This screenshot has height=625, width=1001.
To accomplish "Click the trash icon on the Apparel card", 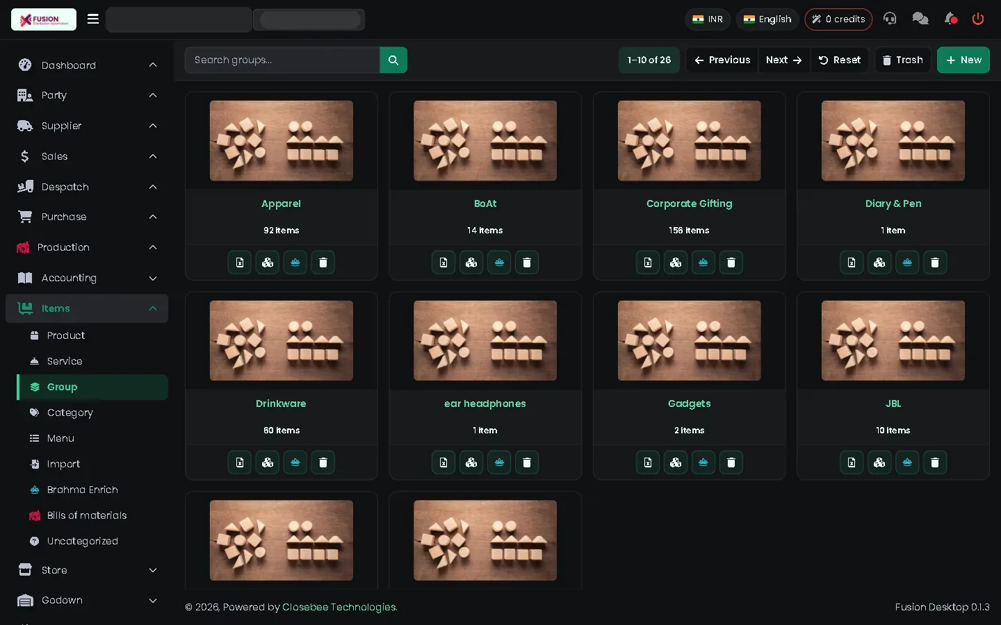I will click(x=323, y=262).
